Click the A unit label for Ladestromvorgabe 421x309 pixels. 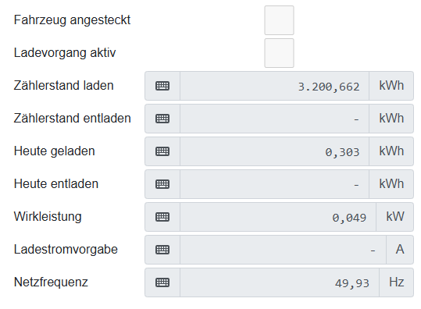point(400,250)
